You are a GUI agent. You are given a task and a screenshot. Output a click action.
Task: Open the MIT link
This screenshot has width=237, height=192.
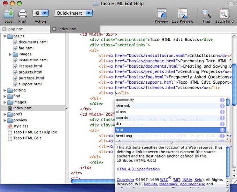(x=177, y=180)
